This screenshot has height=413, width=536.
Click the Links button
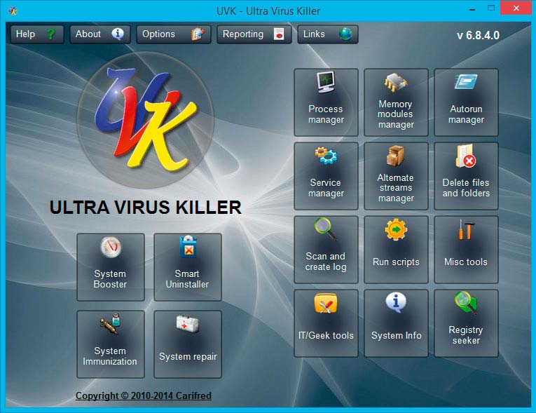(327, 34)
